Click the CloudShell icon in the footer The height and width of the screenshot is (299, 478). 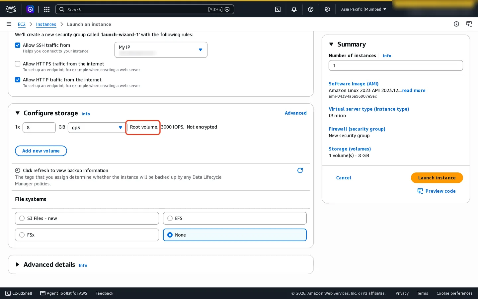pos(8,293)
